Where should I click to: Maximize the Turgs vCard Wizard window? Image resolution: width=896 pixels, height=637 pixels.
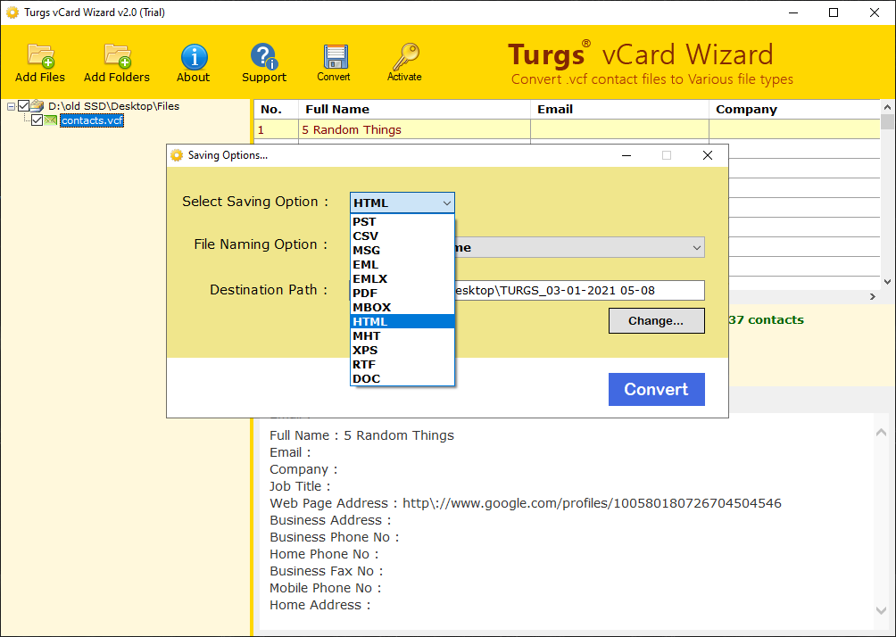click(x=834, y=12)
